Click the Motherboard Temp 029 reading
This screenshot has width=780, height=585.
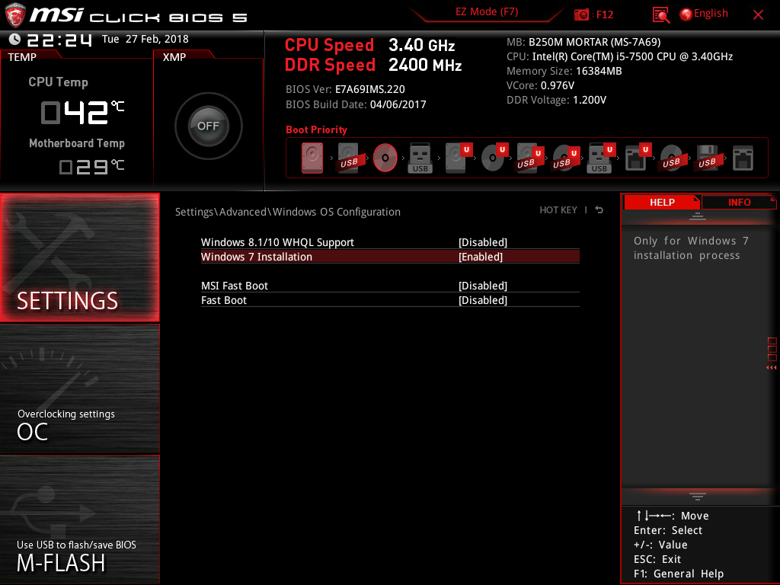[91, 166]
